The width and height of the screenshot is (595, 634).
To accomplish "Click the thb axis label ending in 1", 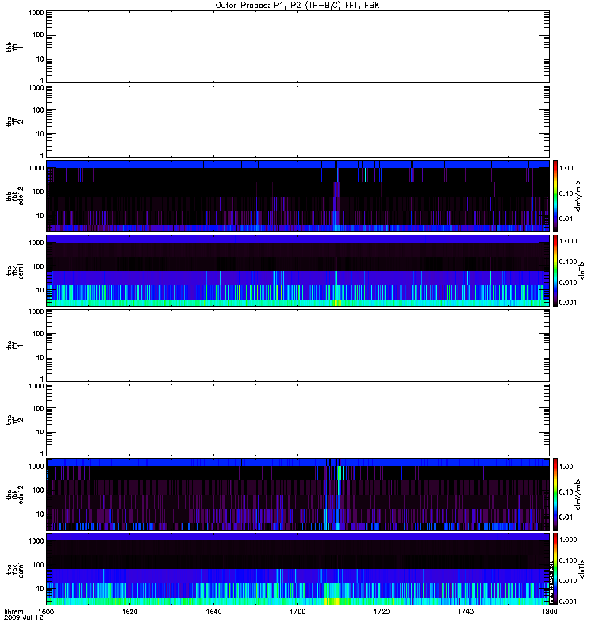I will pos(15,47).
